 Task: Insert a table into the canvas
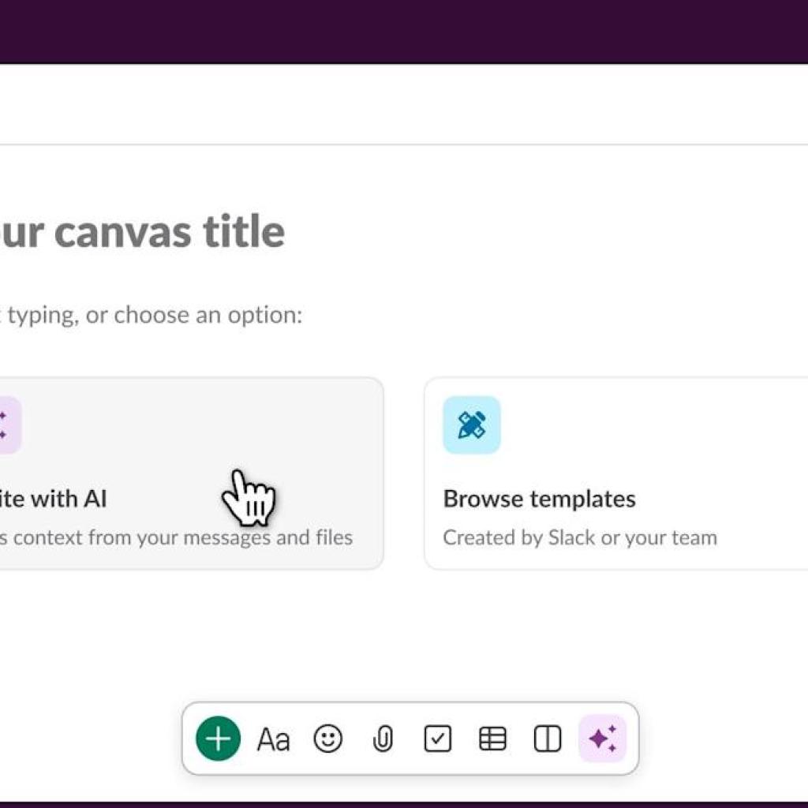pyautogui.click(x=492, y=739)
